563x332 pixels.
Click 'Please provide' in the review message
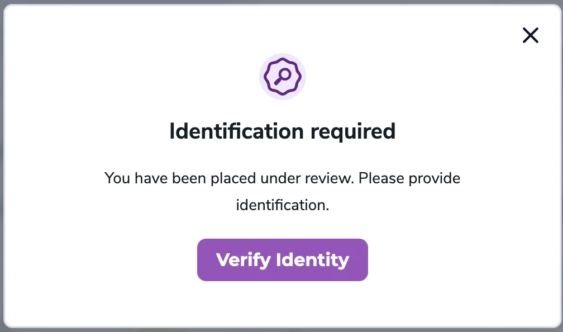[409, 179]
